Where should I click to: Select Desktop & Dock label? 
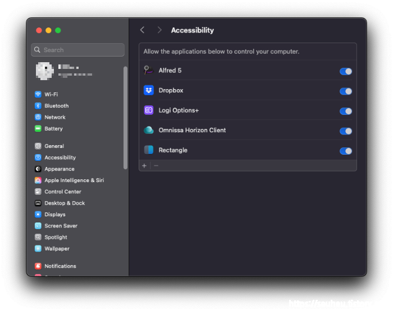pos(65,203)
